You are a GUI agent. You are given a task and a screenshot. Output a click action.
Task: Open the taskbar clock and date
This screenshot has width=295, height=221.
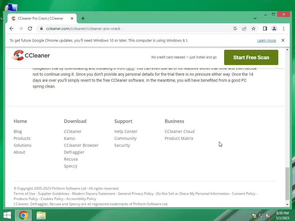[x=282, y=216]
